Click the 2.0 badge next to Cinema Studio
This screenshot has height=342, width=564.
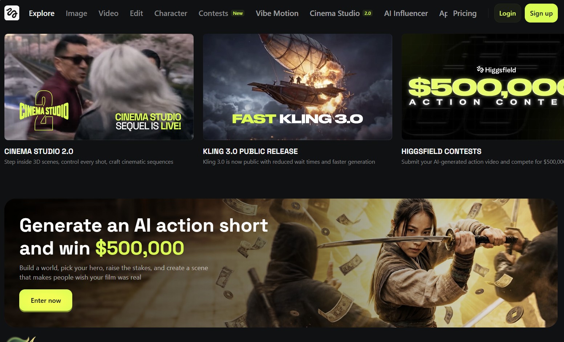(368, 13)
